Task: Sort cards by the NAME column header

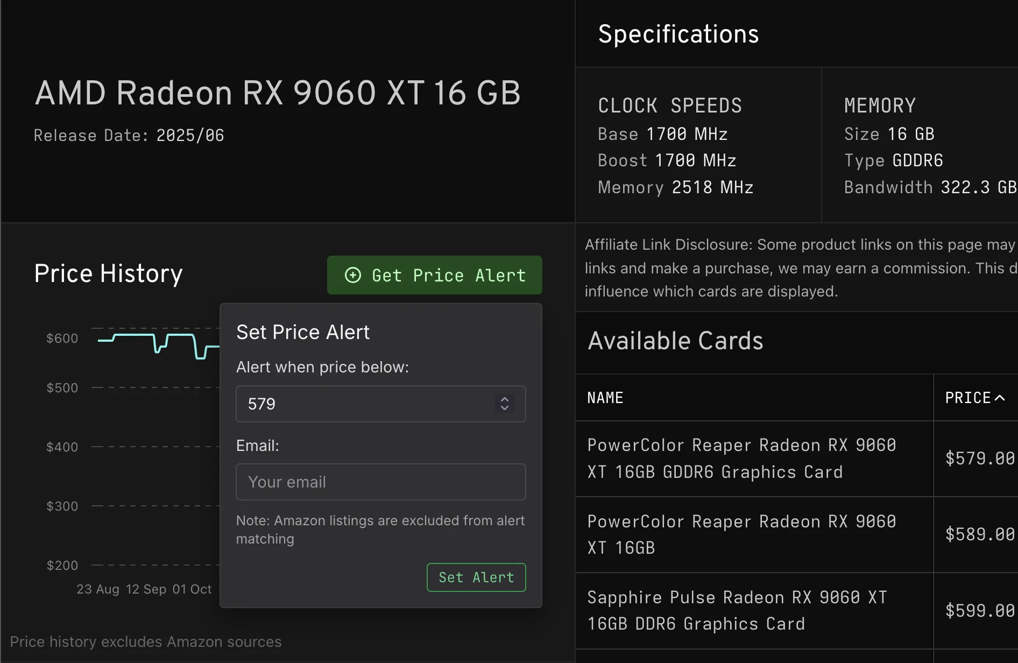Action: 605,397
